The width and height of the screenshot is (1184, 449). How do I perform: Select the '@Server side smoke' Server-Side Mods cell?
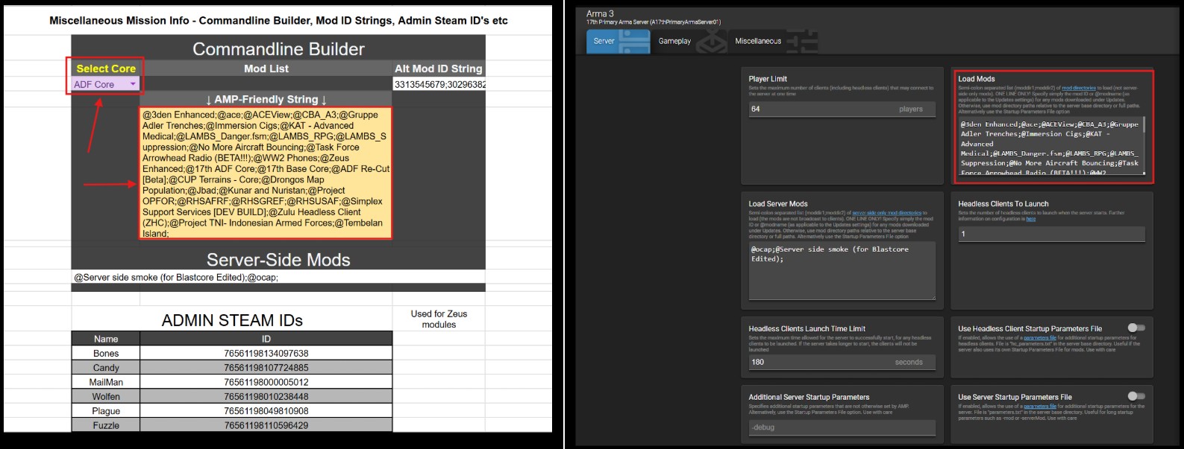(x=278, y=277)
